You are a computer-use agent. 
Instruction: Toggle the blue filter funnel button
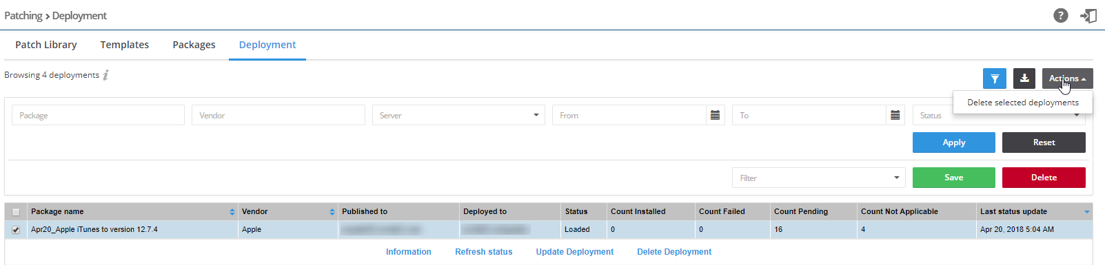click(995, 78)
